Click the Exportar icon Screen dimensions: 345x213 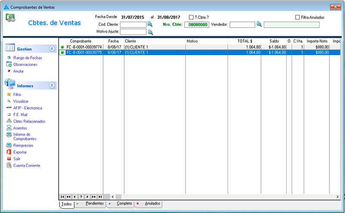(x=9, y=152)
